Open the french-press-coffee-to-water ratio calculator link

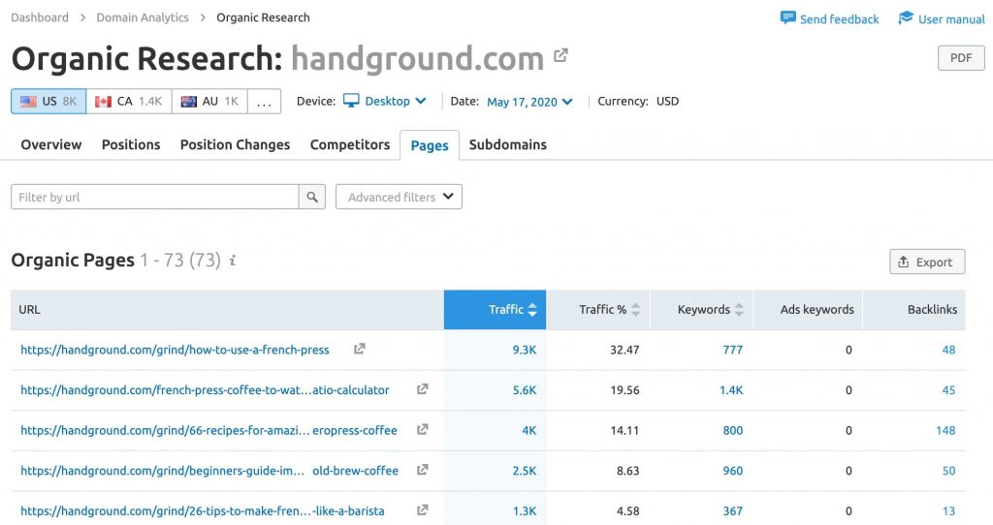(206, 390)
